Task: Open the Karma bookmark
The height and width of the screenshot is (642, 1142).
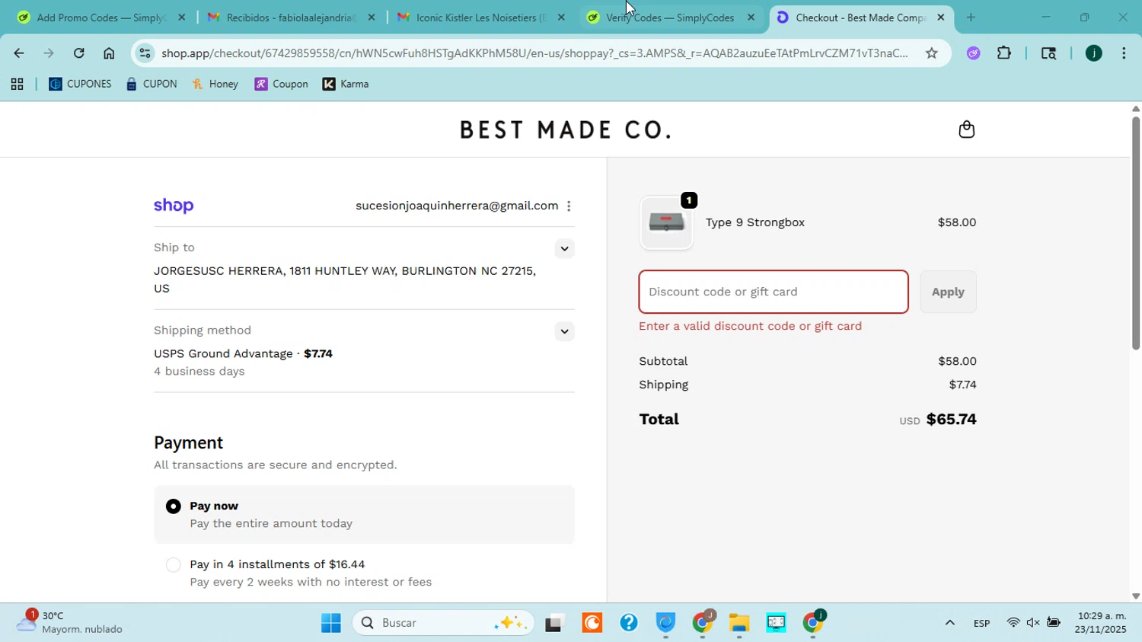Action: [x=346, y=85]
